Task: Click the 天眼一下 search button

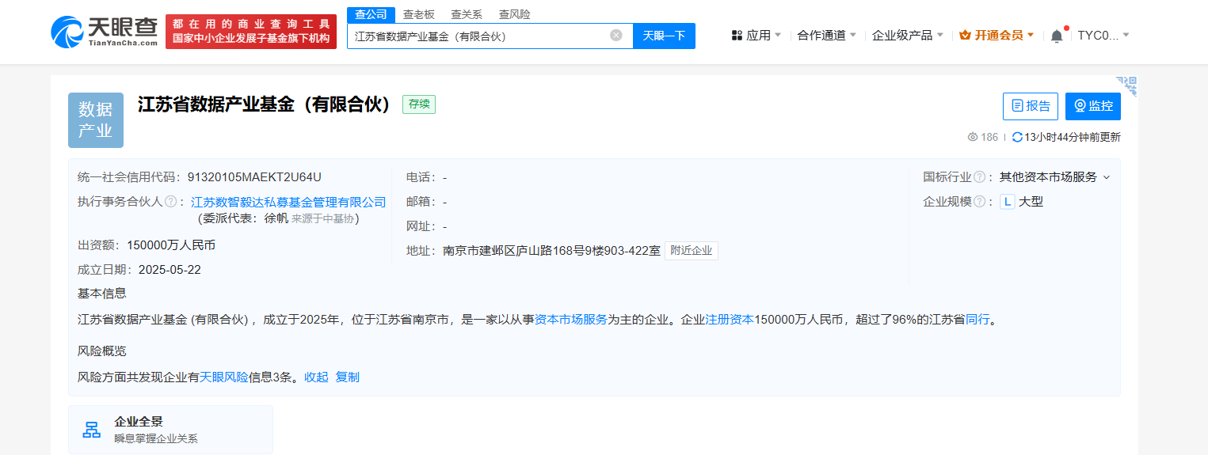Action: 664,36
